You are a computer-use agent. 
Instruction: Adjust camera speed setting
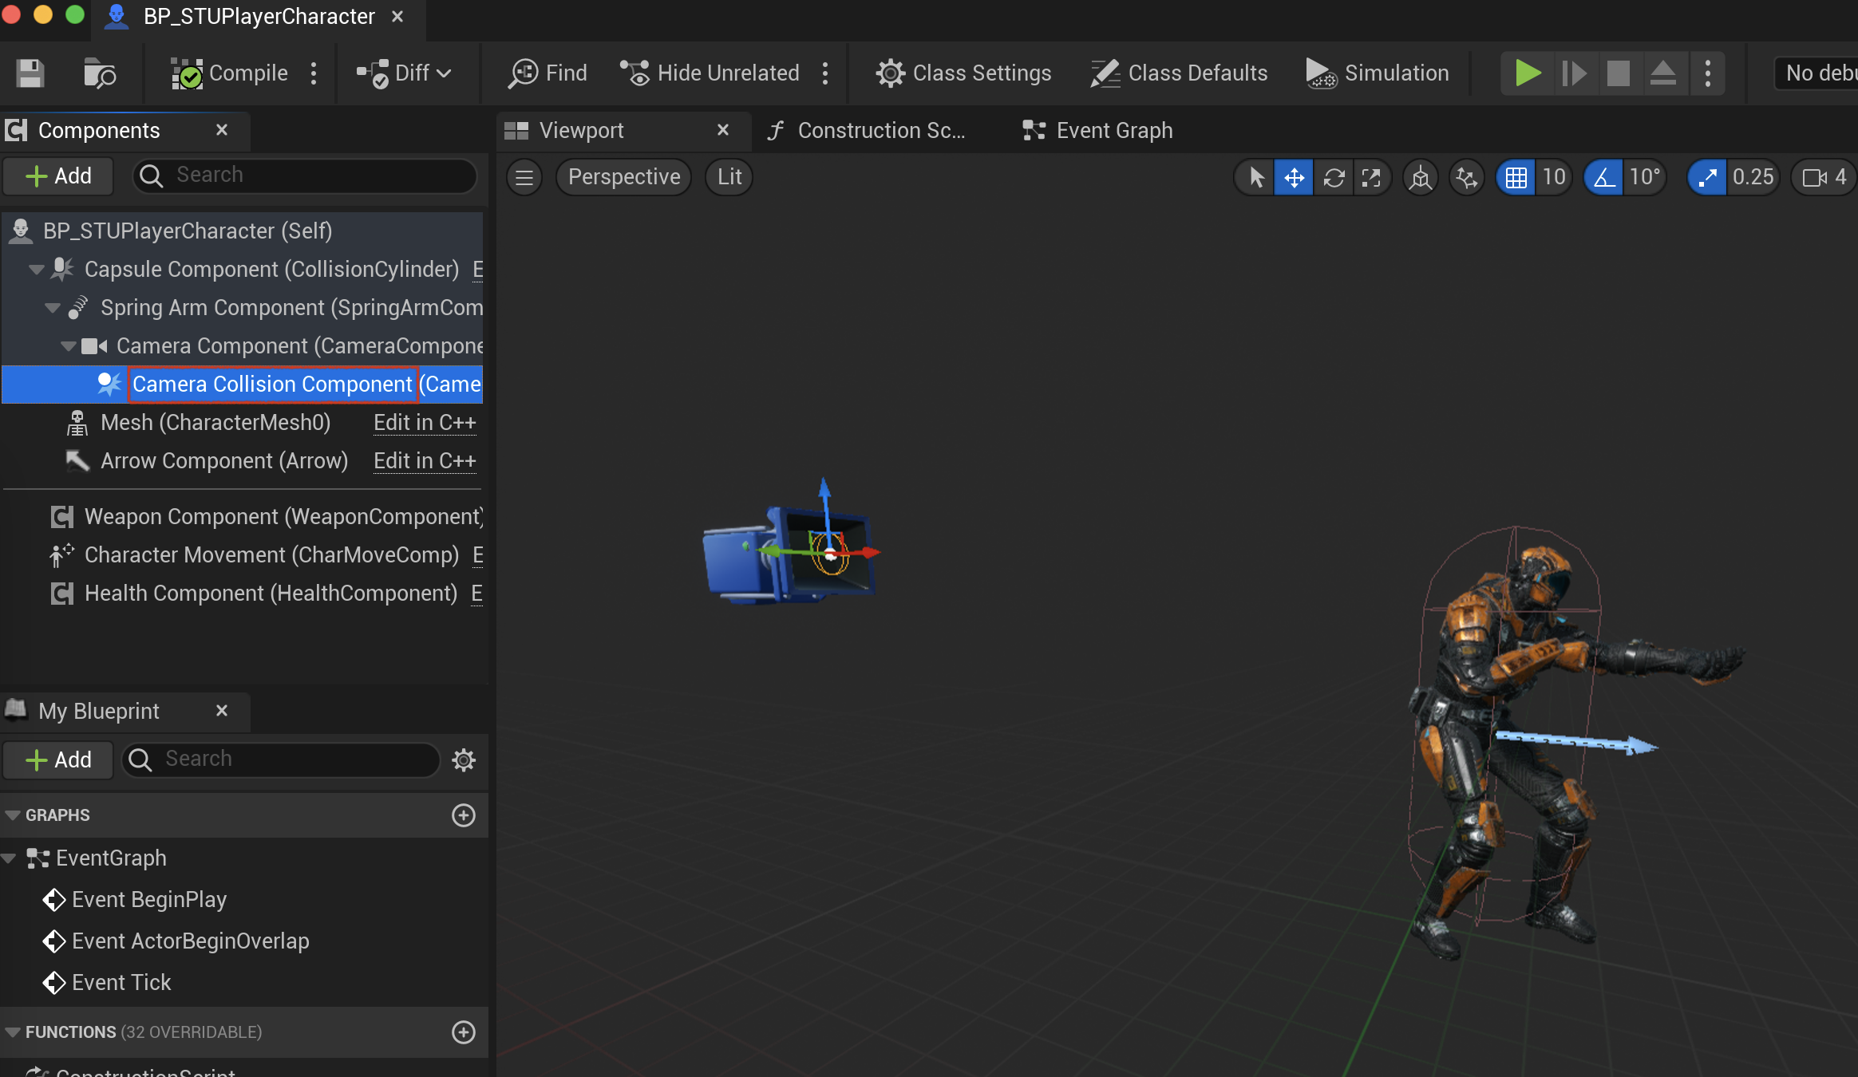pyautogui.click(x=1824, y=177)
